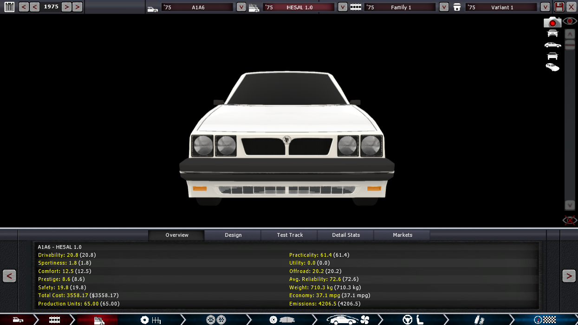Switch to front view car icon
Image resolution: width=578 pixels, height=325 pixels.
coord(552,33)
